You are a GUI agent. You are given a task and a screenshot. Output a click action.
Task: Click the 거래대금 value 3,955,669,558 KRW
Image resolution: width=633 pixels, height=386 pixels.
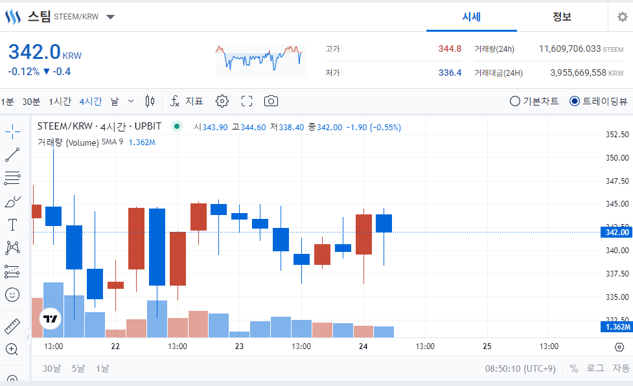click(587, 73)
